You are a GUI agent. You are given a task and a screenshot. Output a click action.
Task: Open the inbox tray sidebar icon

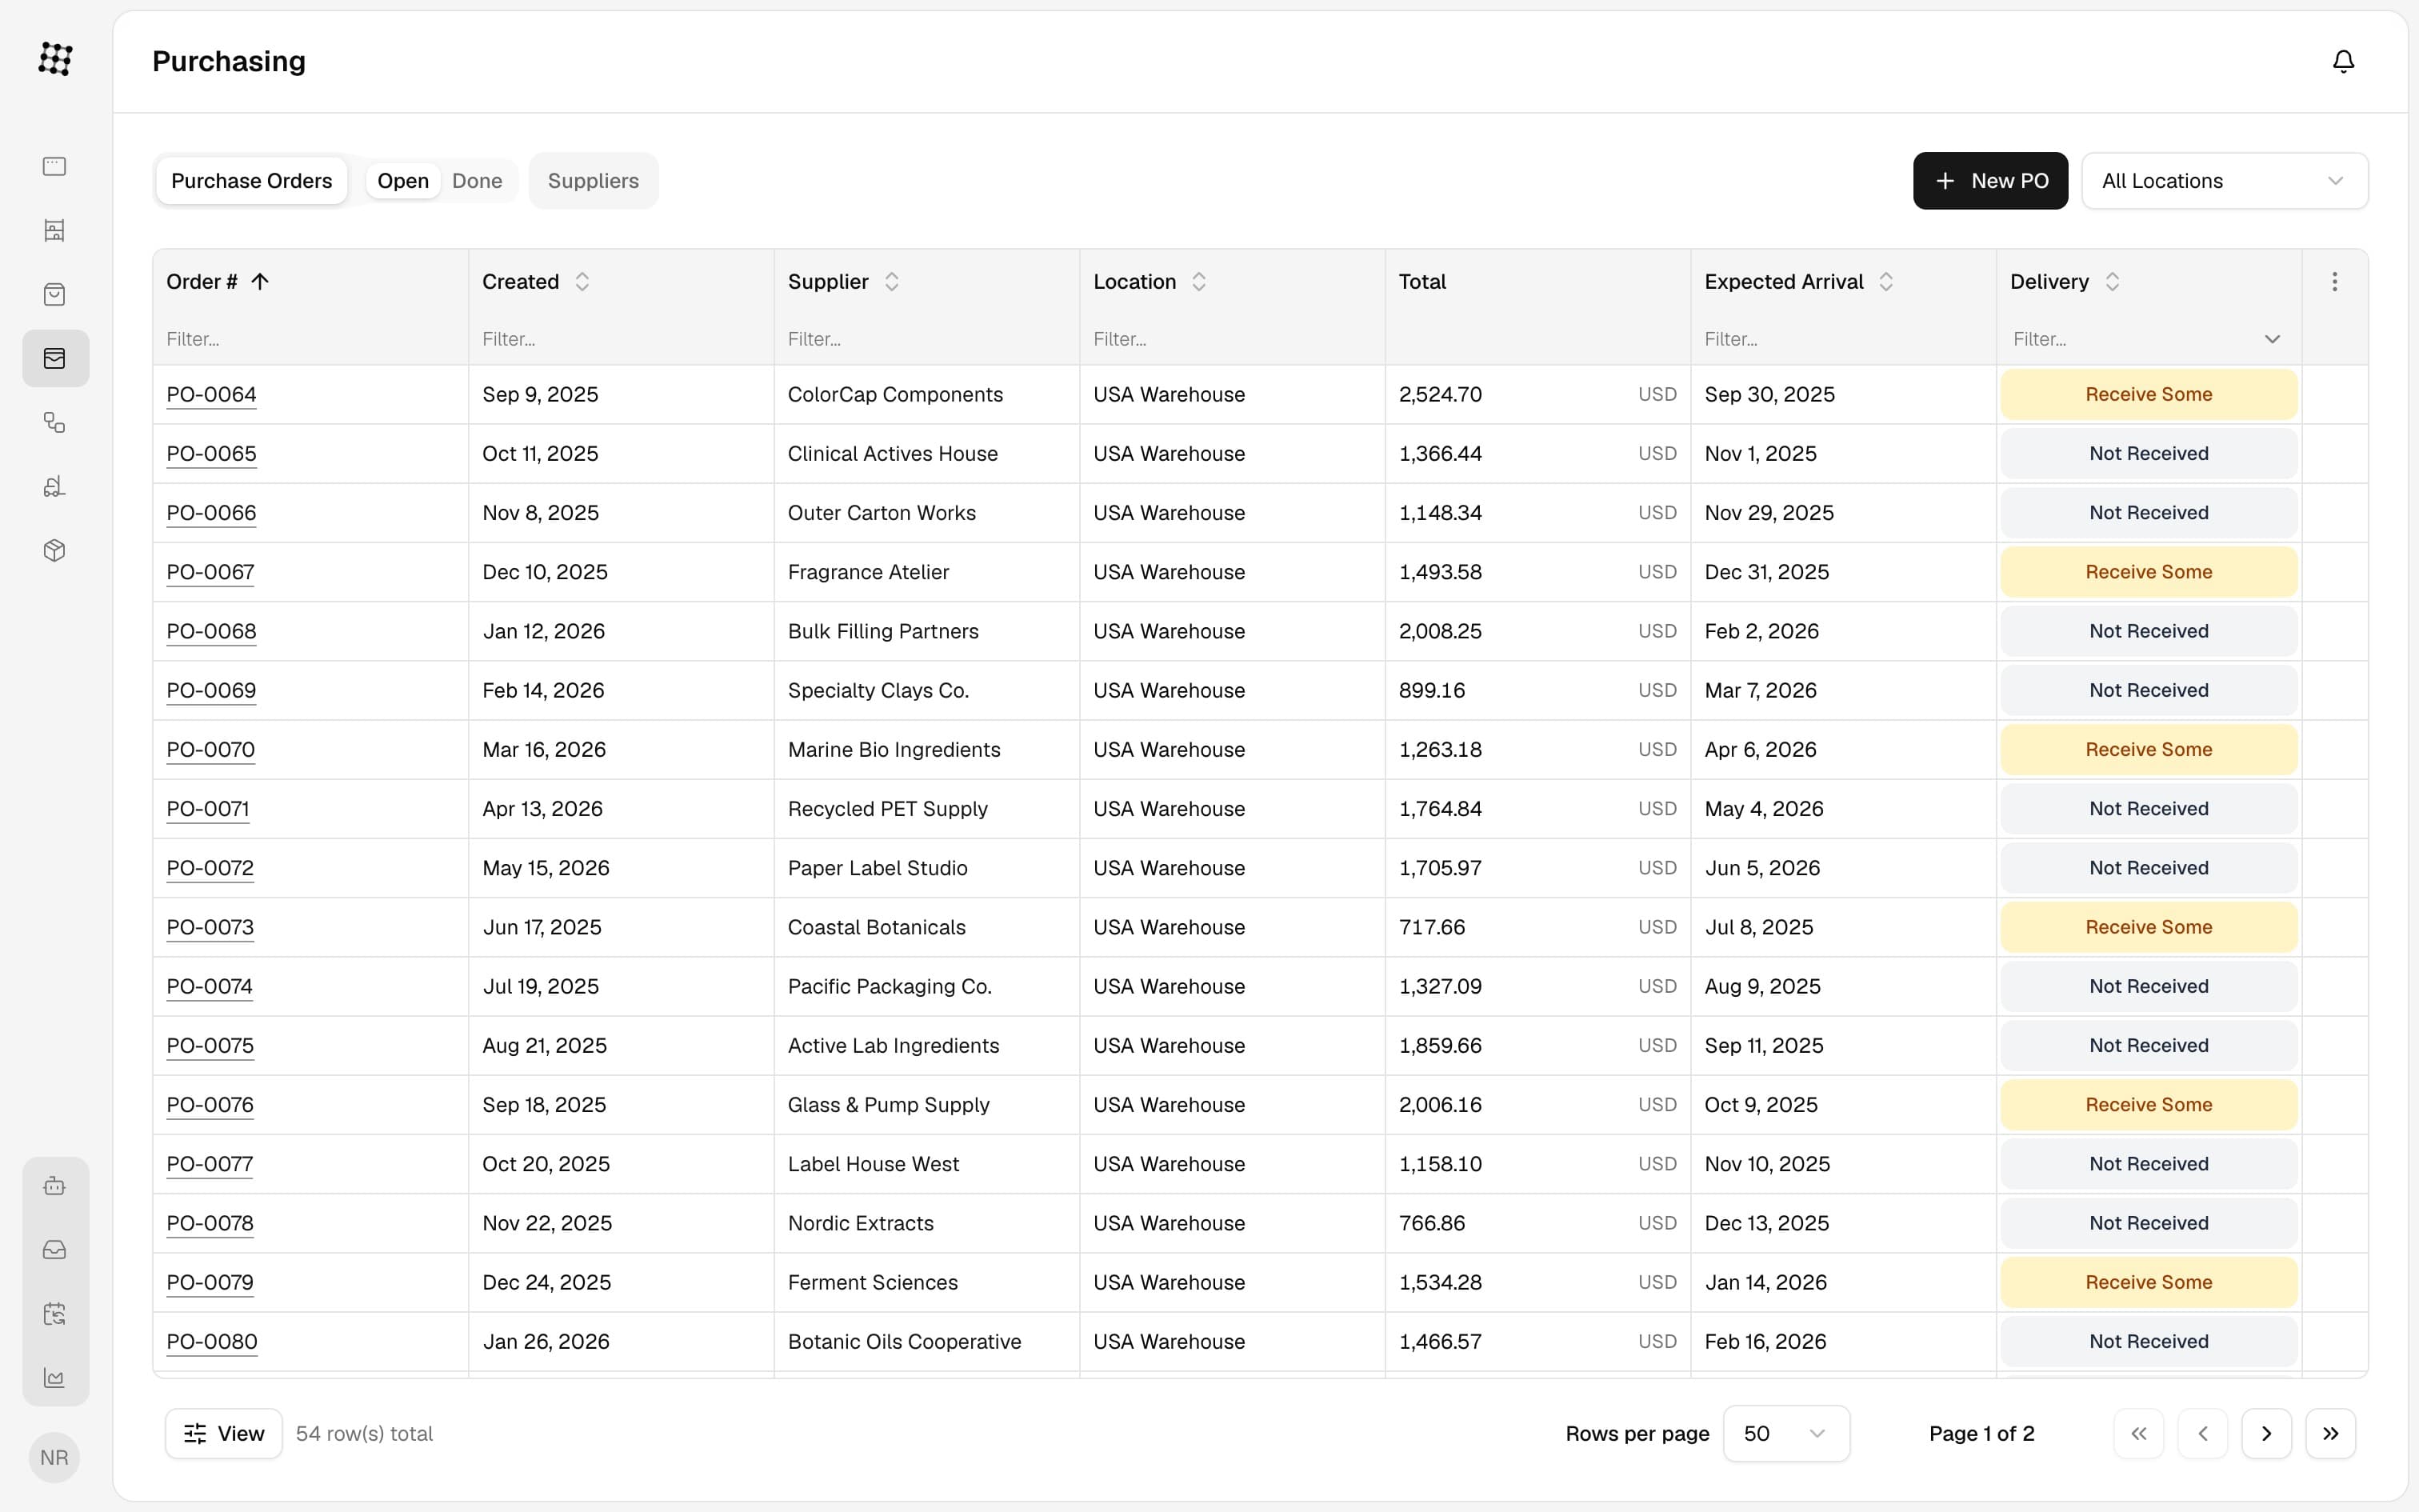tap(55, 1250)
